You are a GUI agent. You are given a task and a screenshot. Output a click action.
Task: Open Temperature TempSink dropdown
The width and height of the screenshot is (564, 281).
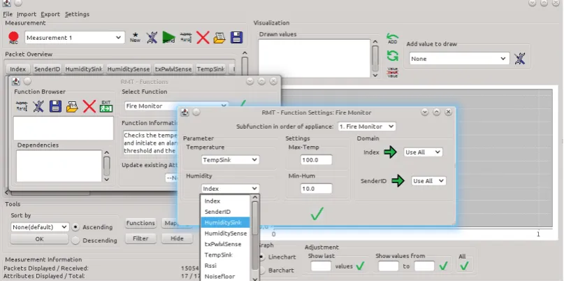pyautogui.click(x=230, y=160)
